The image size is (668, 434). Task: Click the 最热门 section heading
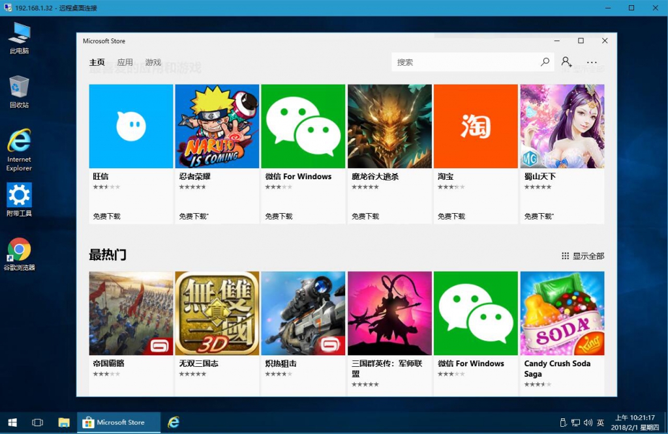[x=108, y=255]
